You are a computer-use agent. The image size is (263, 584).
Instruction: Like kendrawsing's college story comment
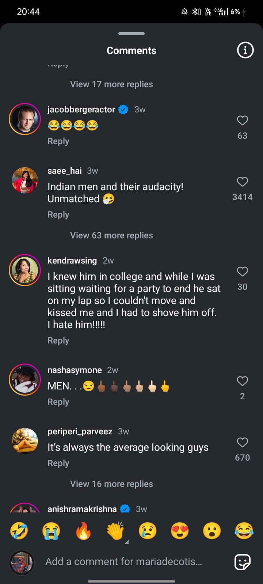242,272
